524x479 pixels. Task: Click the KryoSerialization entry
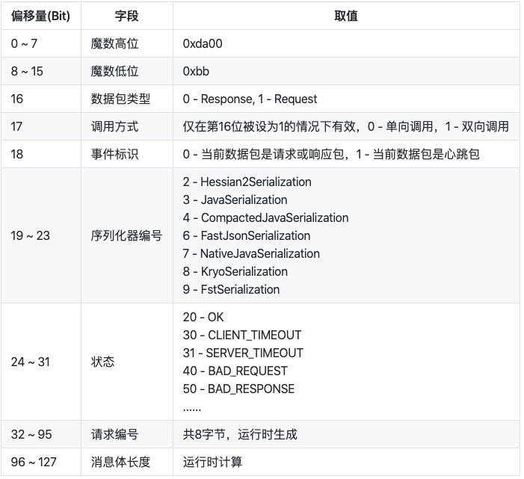pos(235,271)
